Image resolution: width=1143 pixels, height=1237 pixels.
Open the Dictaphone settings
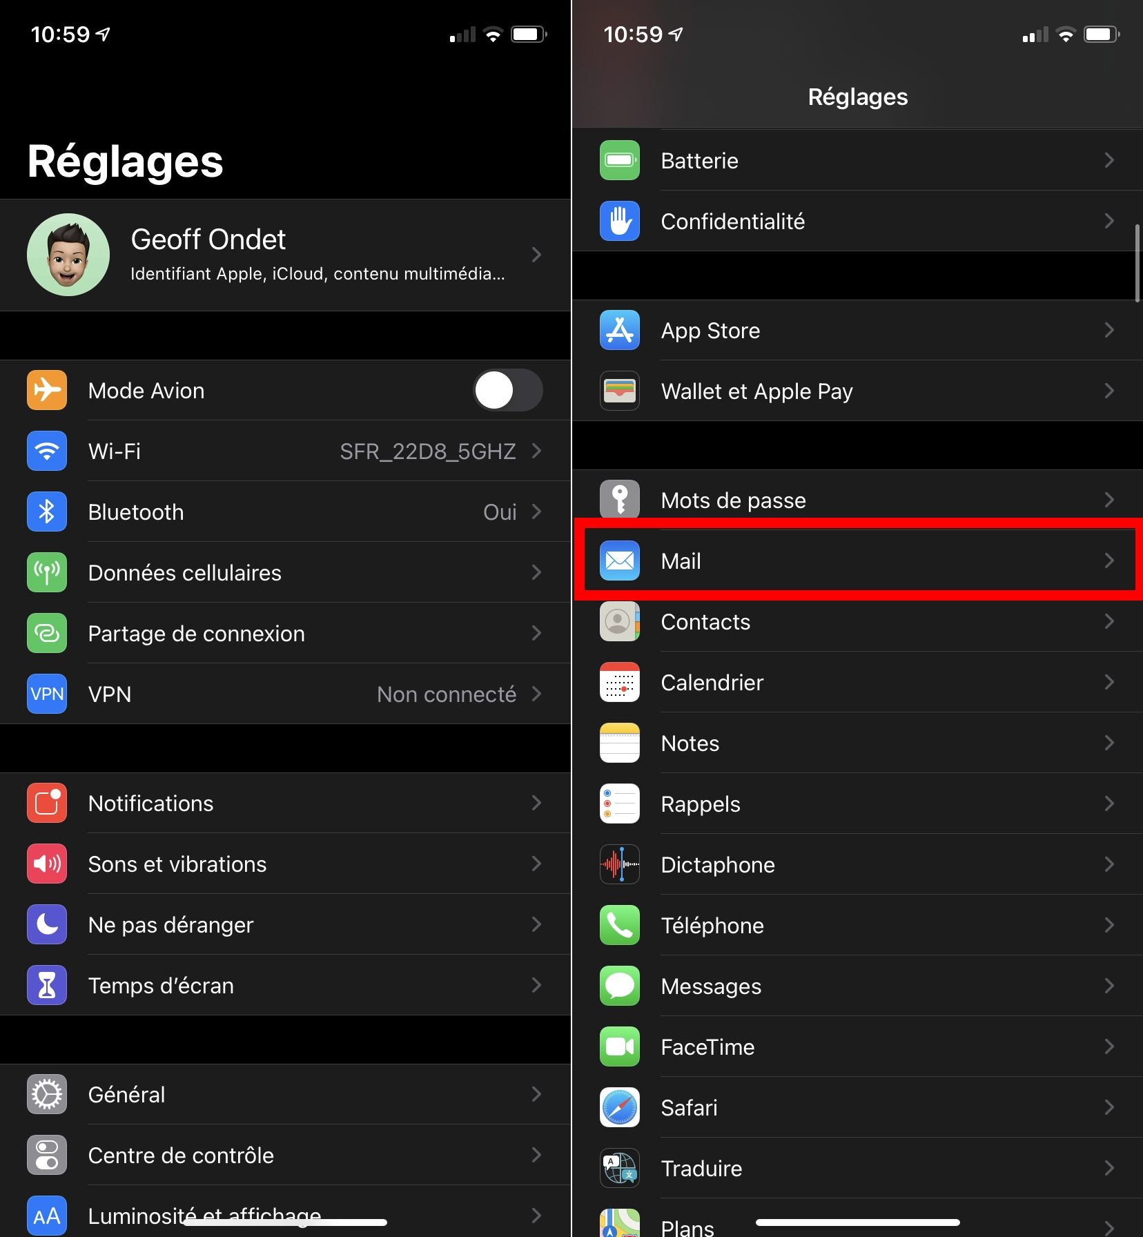[x=857, y=864]
